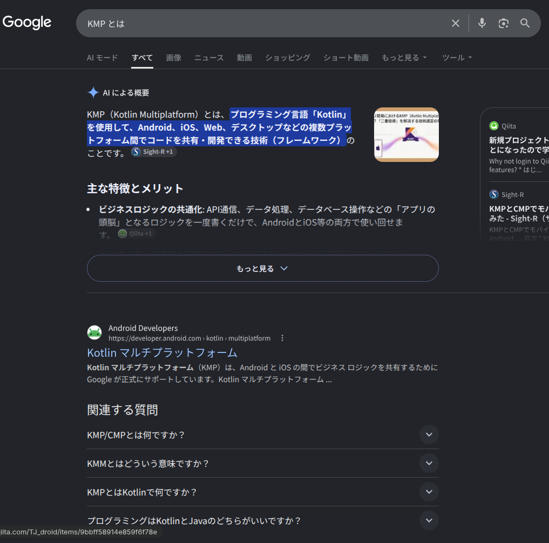
Task: Switch to ニュース tab
Action: click(x=209, y=57)
